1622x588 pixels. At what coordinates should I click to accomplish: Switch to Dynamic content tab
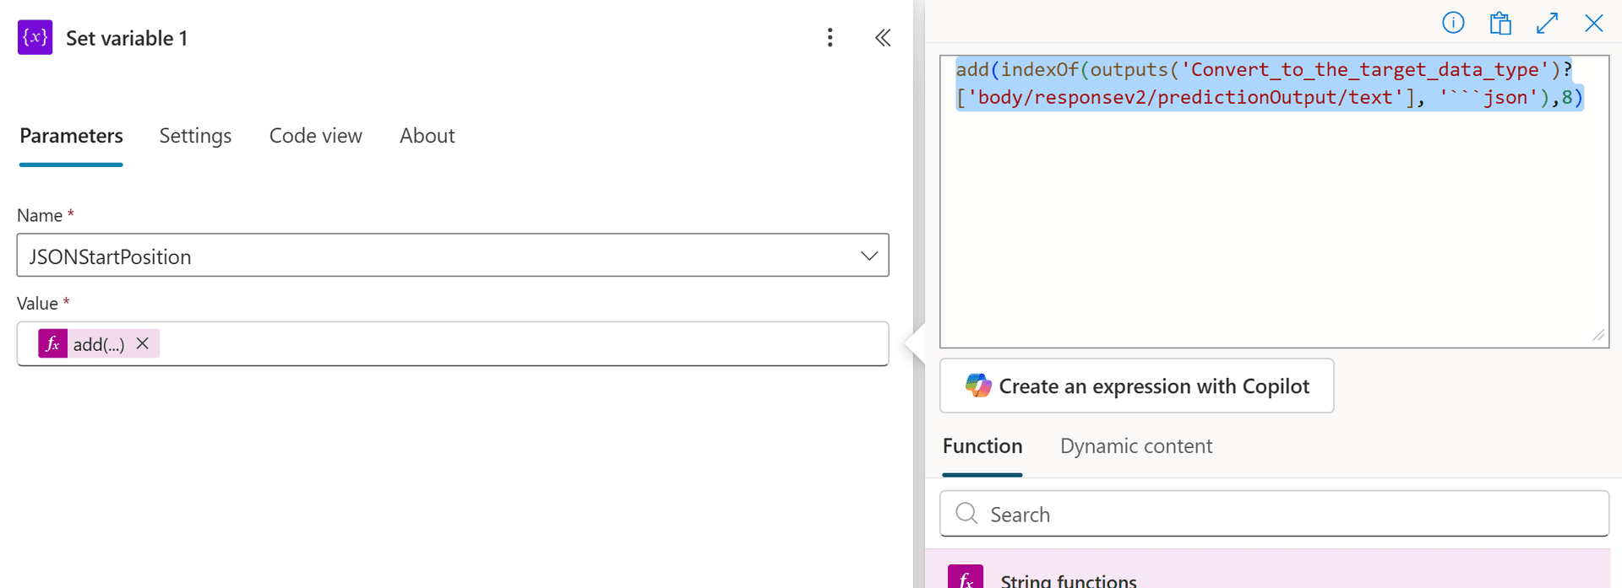point(1136,446)
